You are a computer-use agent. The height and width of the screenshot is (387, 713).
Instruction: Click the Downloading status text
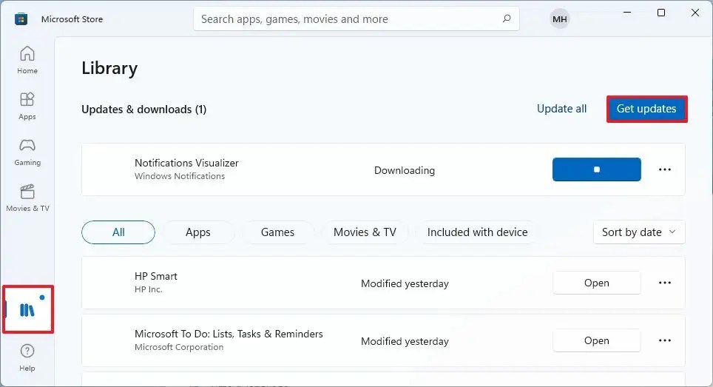pyautogui.click(x=405, y=170)
